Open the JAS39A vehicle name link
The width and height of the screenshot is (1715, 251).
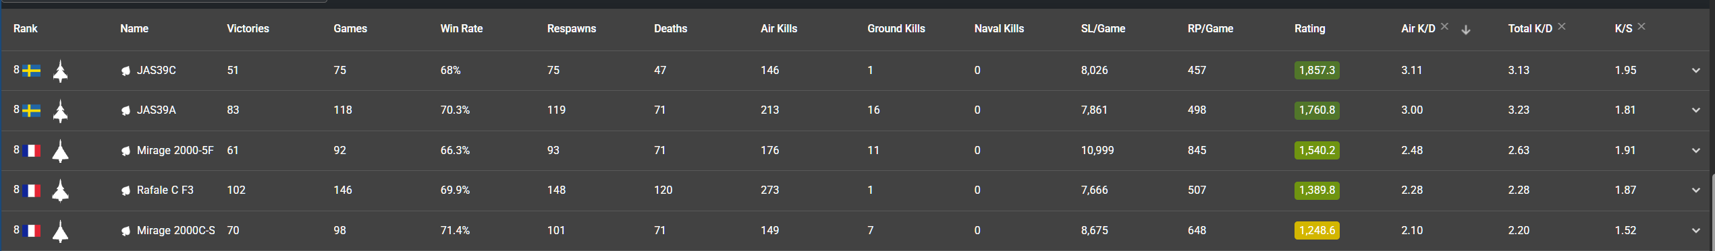coord(156,110)
